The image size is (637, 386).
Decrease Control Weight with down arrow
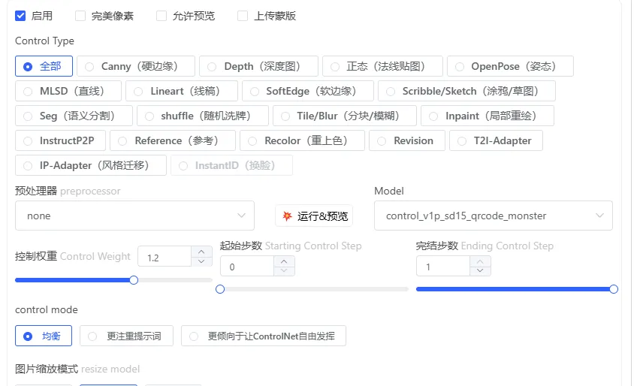[x=201, y=262]
